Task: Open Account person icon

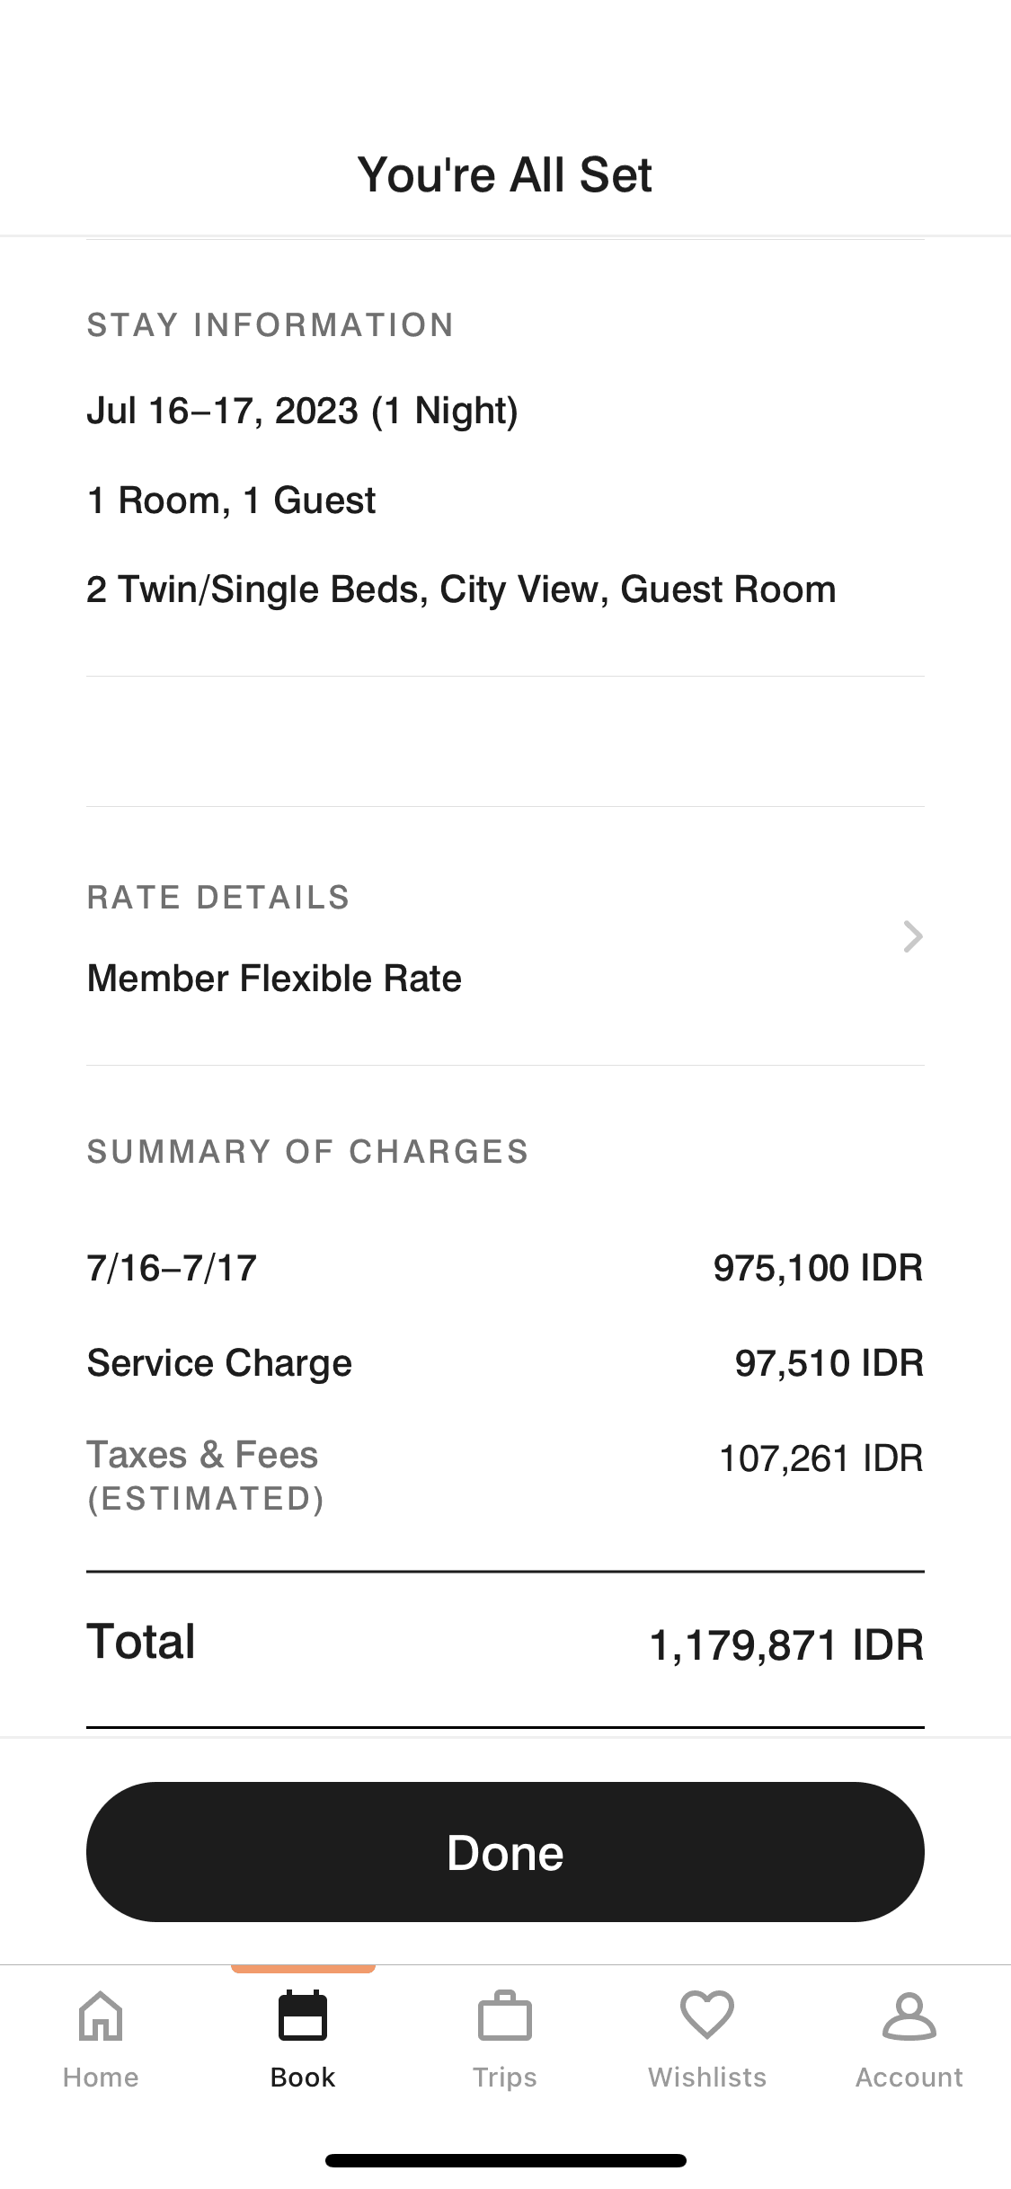Action: coord(909,2016)
